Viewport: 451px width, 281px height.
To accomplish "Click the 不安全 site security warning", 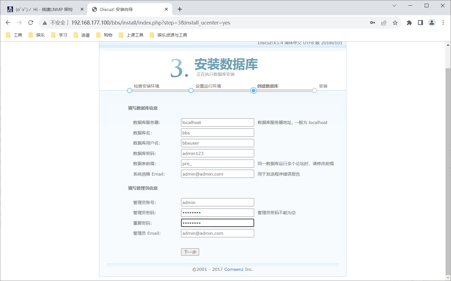I will tap(54, 23).
